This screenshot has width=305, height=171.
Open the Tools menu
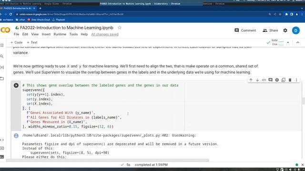(73, 34)
